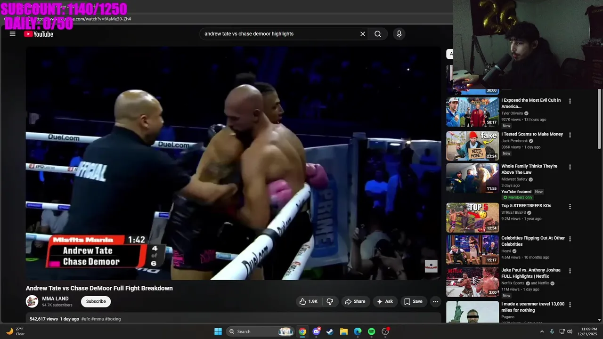Open options for 'Whole Family Thinks They're Above The Law'
Screen dimensions: 603x339
coord(570,167)
